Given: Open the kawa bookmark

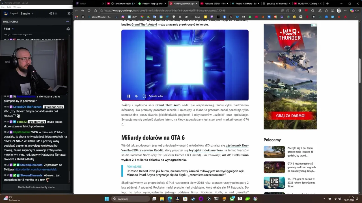Looking at the screenshot, I should coord(195,17).
